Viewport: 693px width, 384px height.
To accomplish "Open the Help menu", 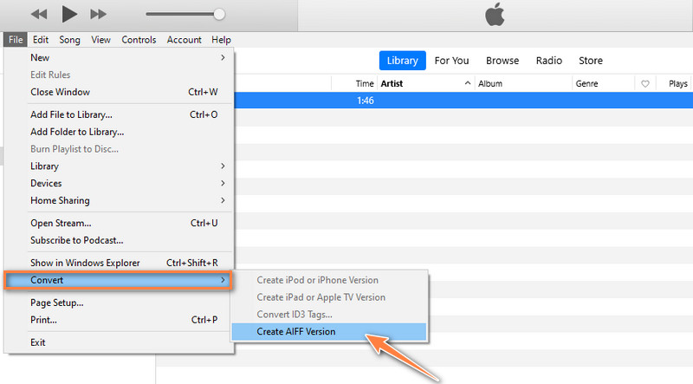I will (221, 40).
